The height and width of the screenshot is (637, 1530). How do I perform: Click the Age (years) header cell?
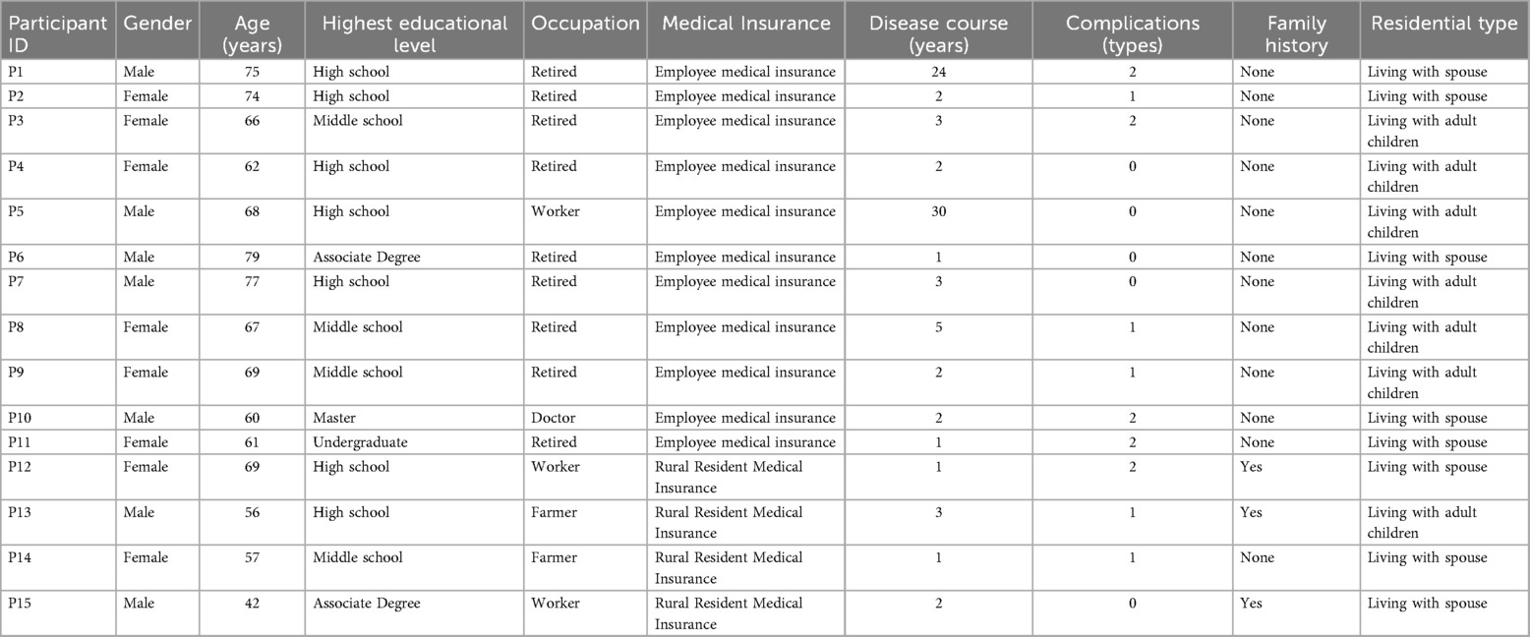tap(252, 33)
